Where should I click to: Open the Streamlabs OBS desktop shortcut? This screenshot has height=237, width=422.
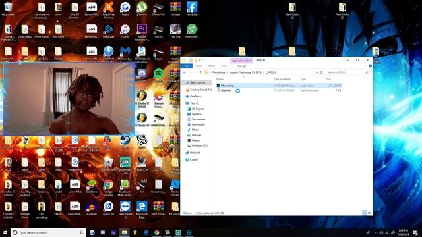[x=125, y=165]
